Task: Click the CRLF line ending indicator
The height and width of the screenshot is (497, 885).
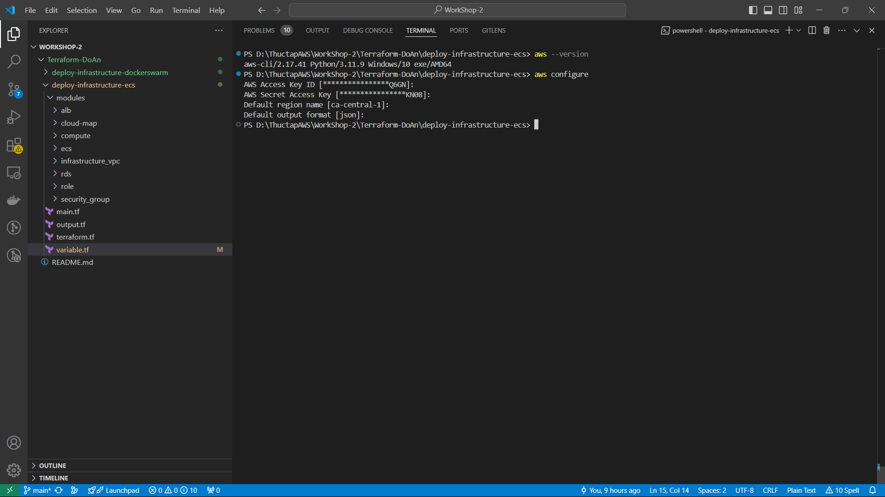Action: (770, 490)
